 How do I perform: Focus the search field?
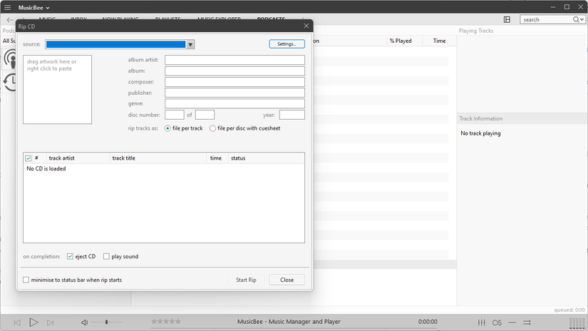pos(547,19)
